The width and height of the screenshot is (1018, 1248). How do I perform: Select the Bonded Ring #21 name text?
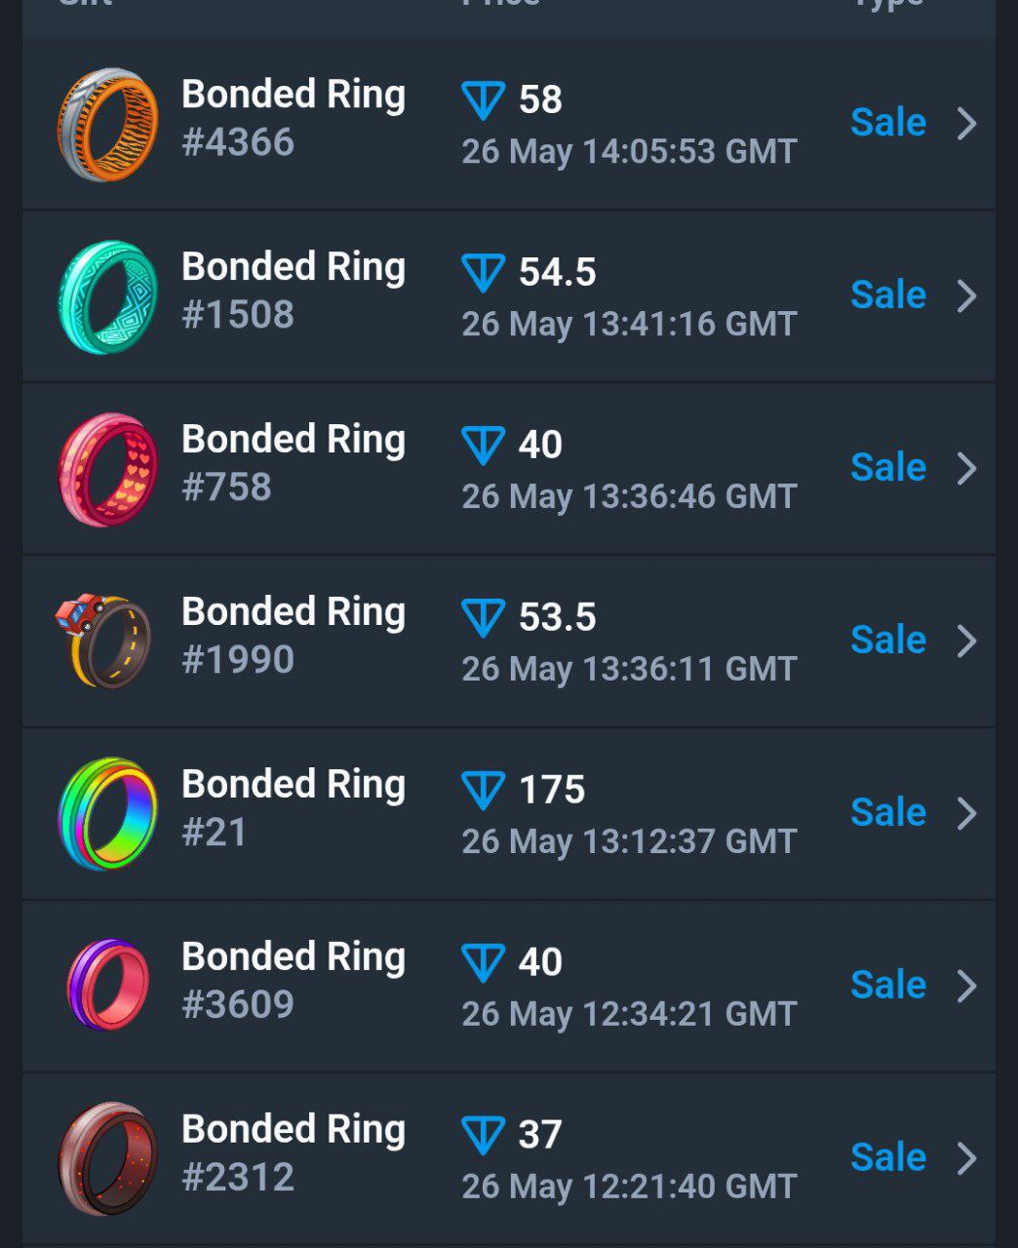point(294,785)
